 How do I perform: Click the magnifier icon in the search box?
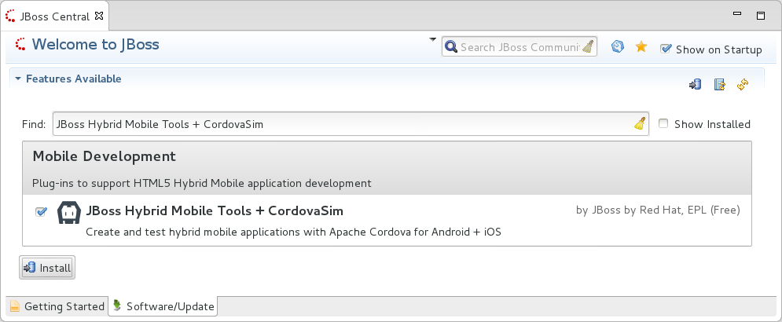(451, 47)
